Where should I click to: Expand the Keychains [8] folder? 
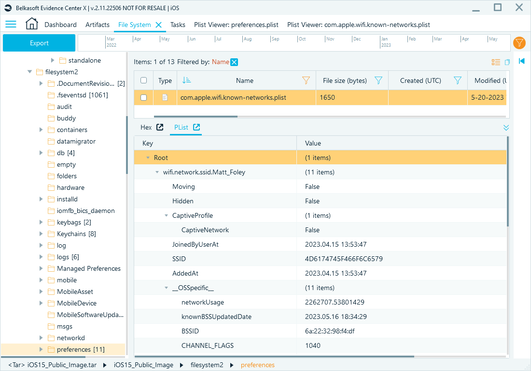pyautogui.click(x=41, y=234)
